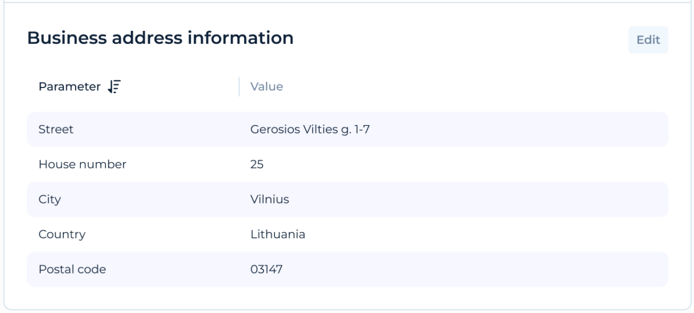694x313 pixels.
Task: Select the Vilnius city value
Action: pyautogui.click(x=269, y=199)
